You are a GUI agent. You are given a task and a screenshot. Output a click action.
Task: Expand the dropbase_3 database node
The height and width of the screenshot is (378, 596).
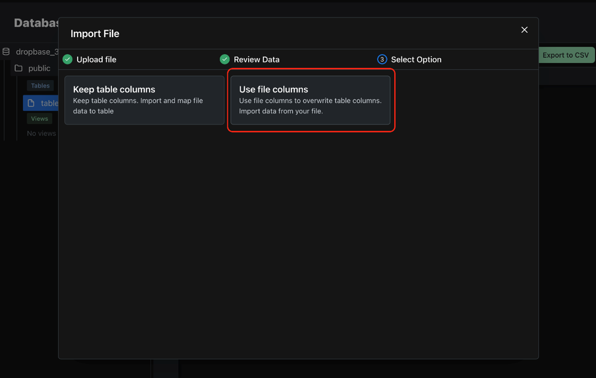37,52
